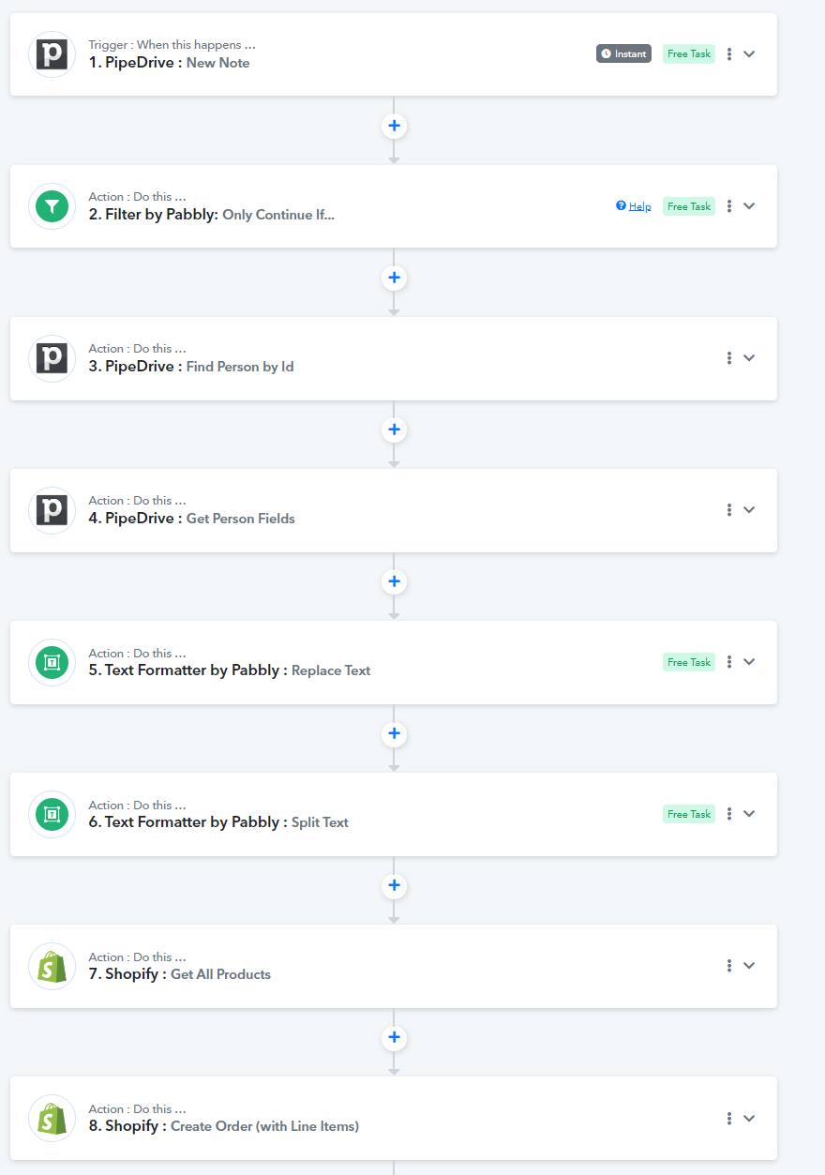This screenshot has width=825, height=1175.
Task: Add a step after Get All Products
Action: click(394, 1037)
